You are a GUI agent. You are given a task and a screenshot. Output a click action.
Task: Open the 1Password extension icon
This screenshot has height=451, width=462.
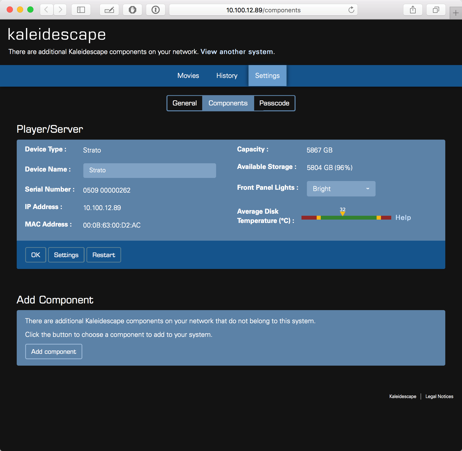pos(156,10)
